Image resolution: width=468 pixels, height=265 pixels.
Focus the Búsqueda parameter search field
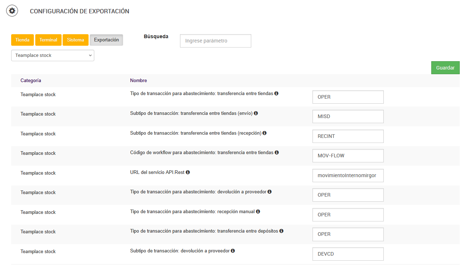215,41
